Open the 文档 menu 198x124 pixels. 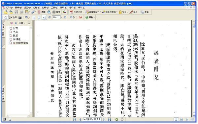36,8
